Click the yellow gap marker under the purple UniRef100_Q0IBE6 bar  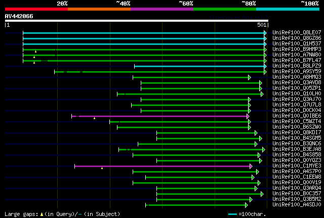[x=94, y=118]
